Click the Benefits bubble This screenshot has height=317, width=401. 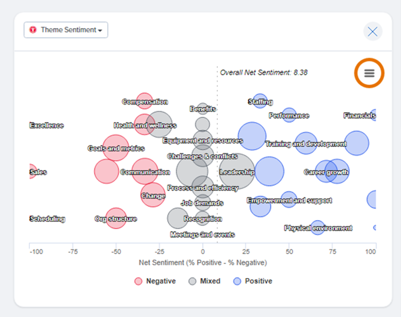(x=203, y=109)
